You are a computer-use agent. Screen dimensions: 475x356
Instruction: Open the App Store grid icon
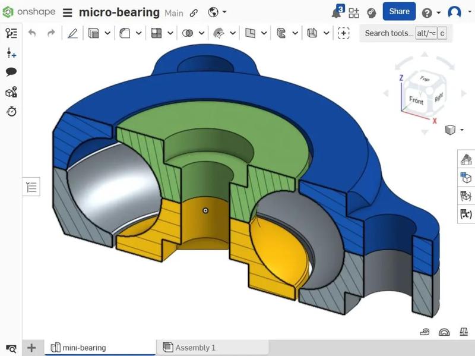click(353, 12)
